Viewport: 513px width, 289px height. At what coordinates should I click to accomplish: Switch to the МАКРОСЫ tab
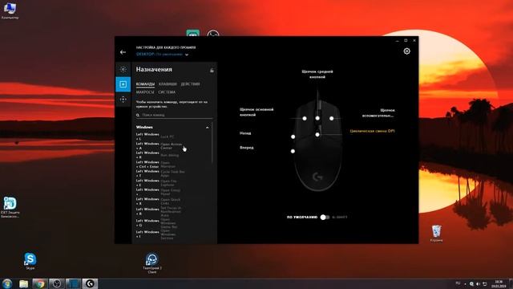click(145, 92)
